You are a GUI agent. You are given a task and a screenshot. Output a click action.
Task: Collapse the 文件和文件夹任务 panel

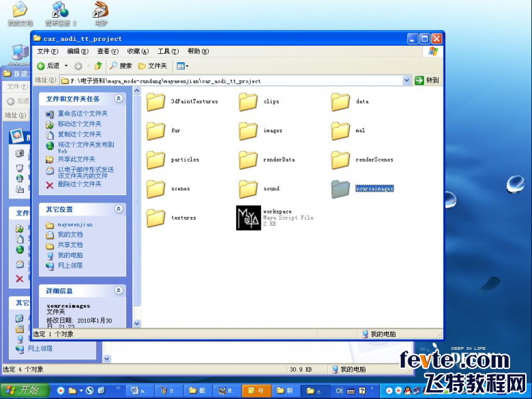click(x=119, y=98)
